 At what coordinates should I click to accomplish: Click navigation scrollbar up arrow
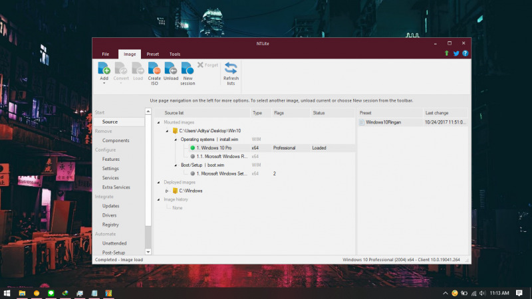point(148,112)
